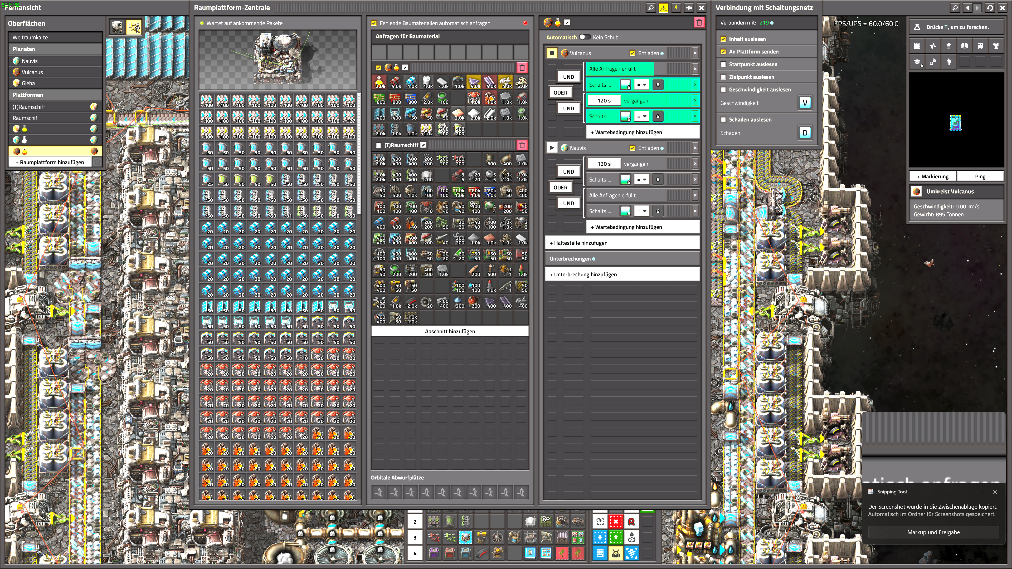Open comparator dropdown in first Vulcanus Schaltsi condition
The image size is (1012, 569).
coord(641,84)
